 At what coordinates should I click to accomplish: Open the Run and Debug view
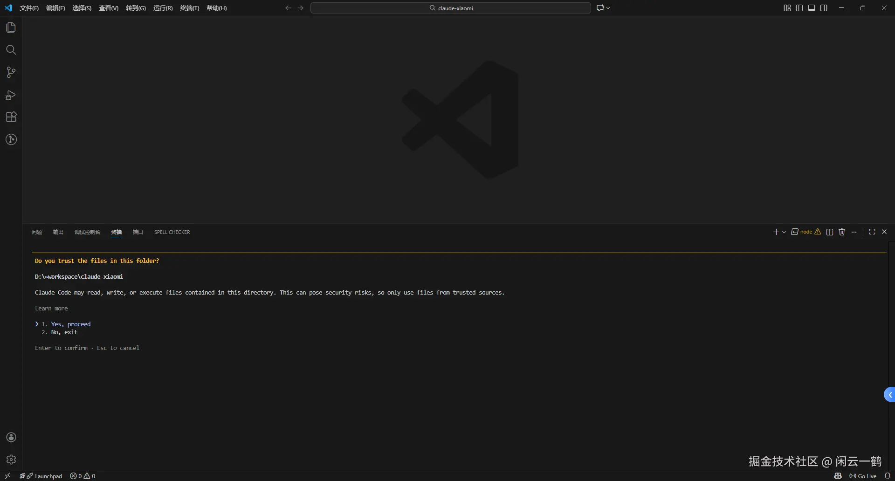click(11, 95)
